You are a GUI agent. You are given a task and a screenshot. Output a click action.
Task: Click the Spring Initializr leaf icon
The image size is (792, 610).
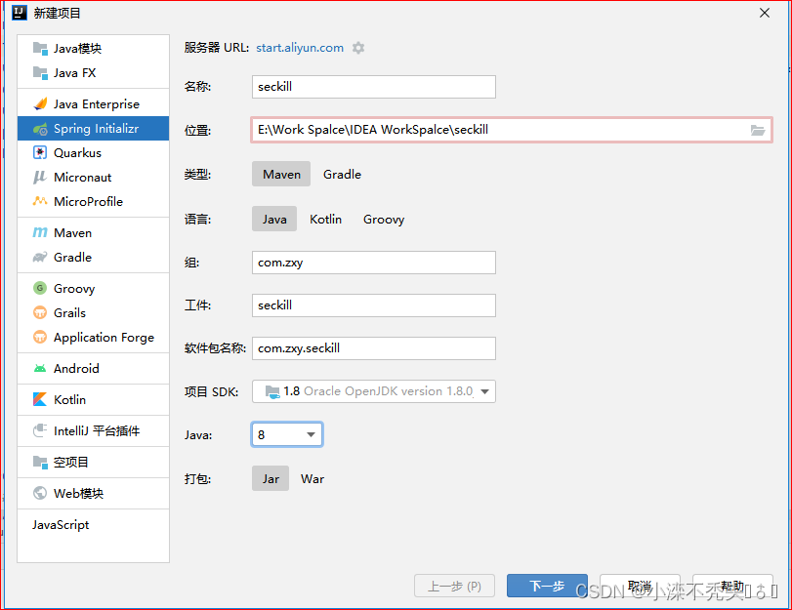click(40, 129)
